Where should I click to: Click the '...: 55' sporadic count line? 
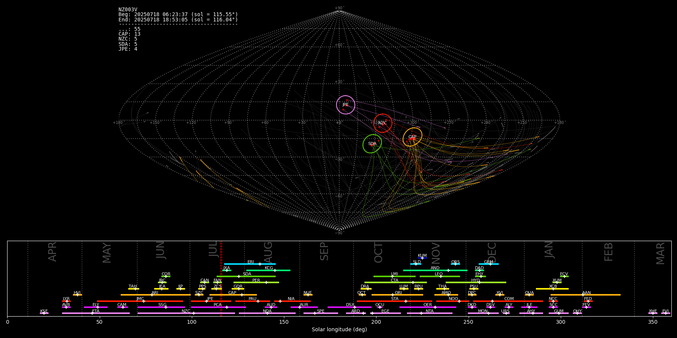[x=129, y=29]
